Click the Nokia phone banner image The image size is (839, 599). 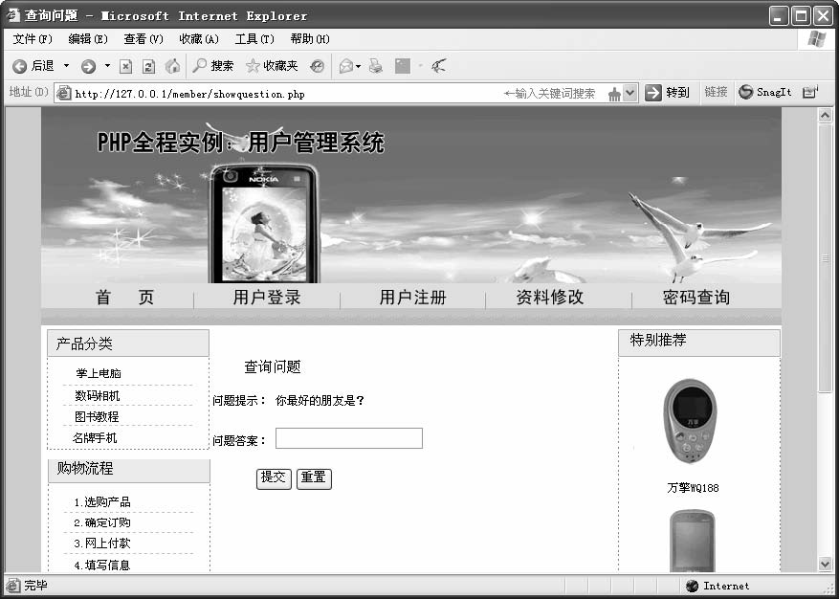pyautogui.click(x=264, y=223)
